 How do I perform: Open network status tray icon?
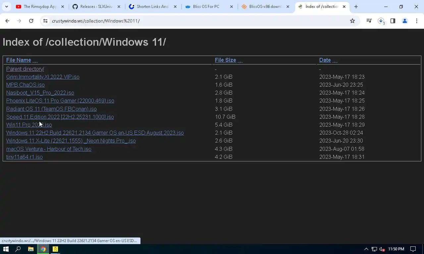click(x=374, y=249)
